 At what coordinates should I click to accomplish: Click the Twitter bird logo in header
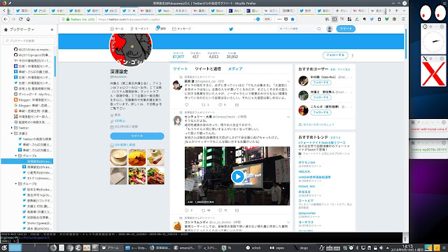231,29
